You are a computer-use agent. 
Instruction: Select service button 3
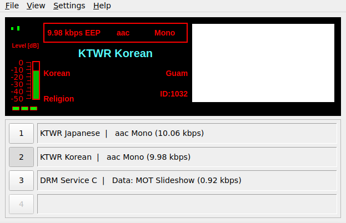point(21,180)
